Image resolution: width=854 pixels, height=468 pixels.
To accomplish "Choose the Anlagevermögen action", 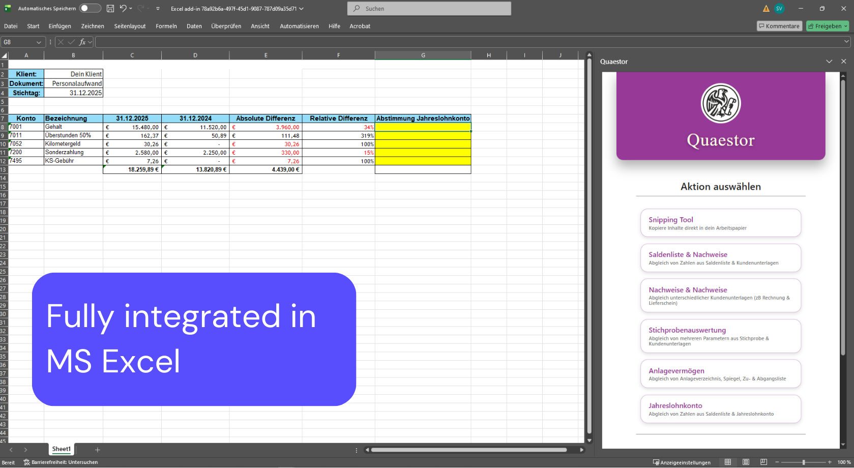I will (721, 374).
